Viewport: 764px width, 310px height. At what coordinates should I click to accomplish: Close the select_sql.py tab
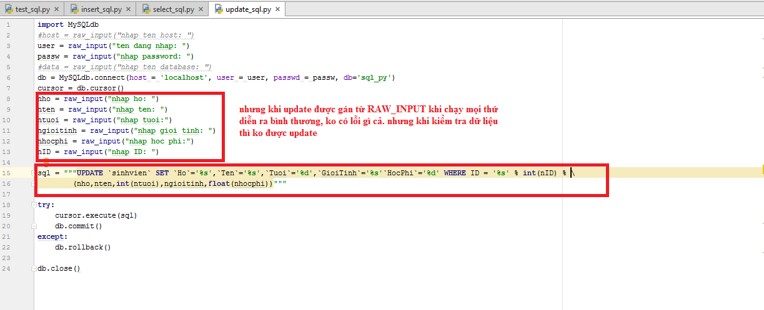(x=200, y=10)
